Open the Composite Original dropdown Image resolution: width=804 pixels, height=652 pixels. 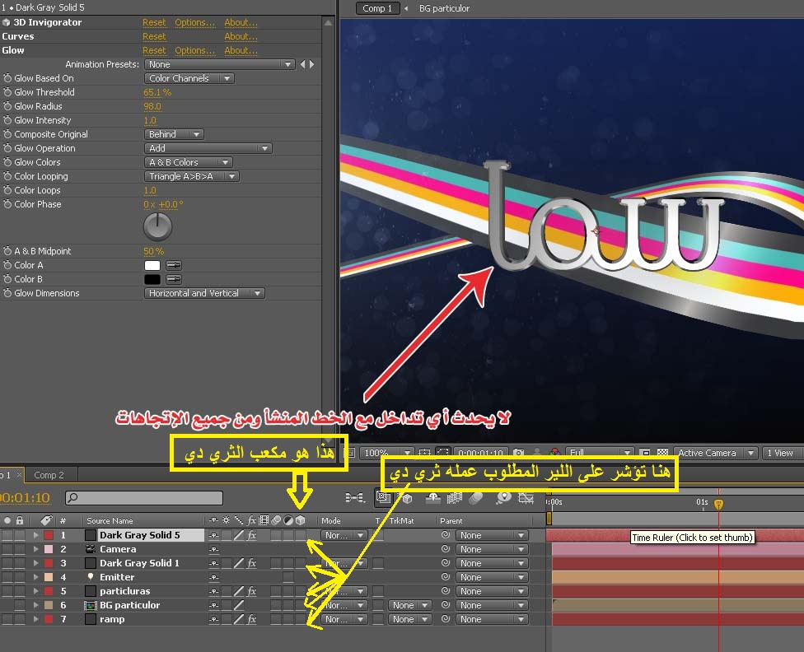tap(174, 134)
